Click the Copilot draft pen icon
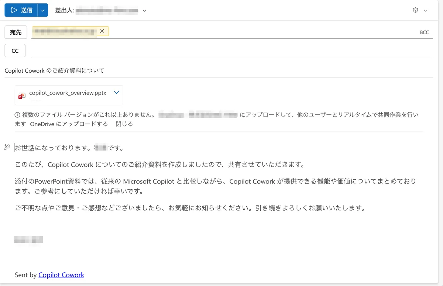The width and height of the screenshot is (443, 286). tap(7, 148)
